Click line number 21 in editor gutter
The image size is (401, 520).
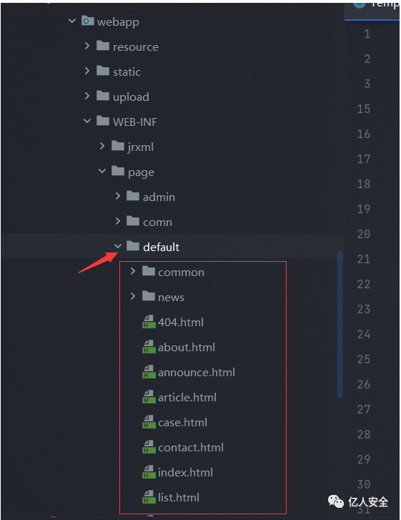coord(364,259)
